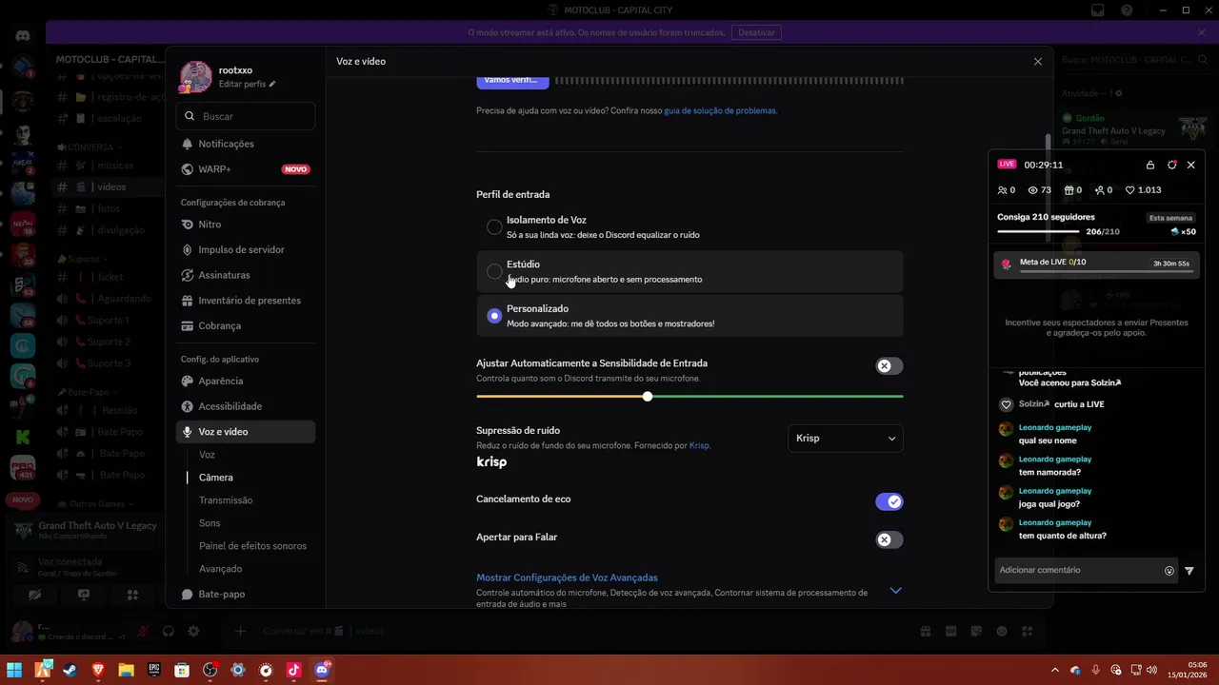Expand Mostrar Configurações de Voz Avançadas chevron
Image resolution: width=1219 pixels, height=685 pixels.
(895, 591)
